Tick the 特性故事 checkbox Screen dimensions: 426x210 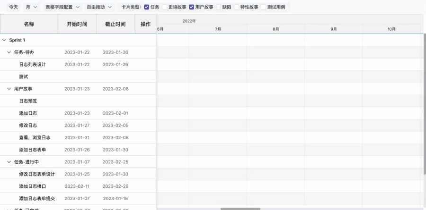pyautogui.click(x=237, y=7)
